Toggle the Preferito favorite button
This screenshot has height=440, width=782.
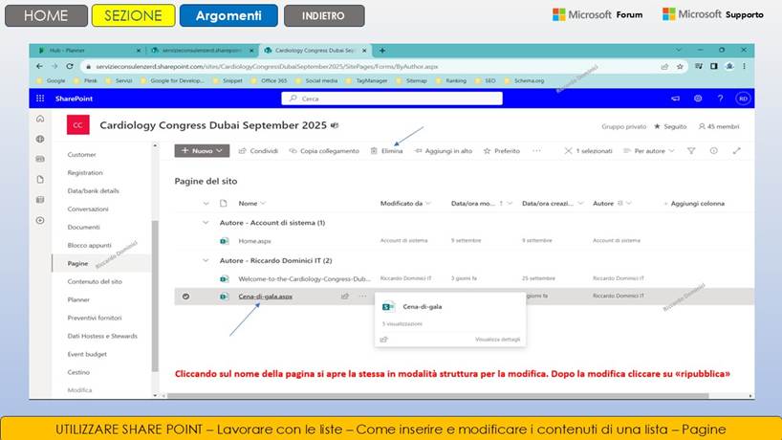coord(502,151)
